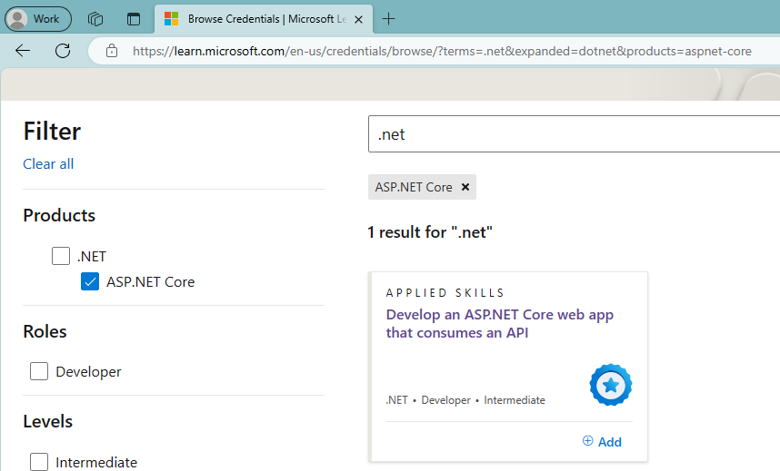Go back to previous page
This screenshot has width=780, height=471.
coord(23,51)
